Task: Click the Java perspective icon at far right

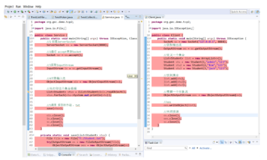Action: [257, 12]
